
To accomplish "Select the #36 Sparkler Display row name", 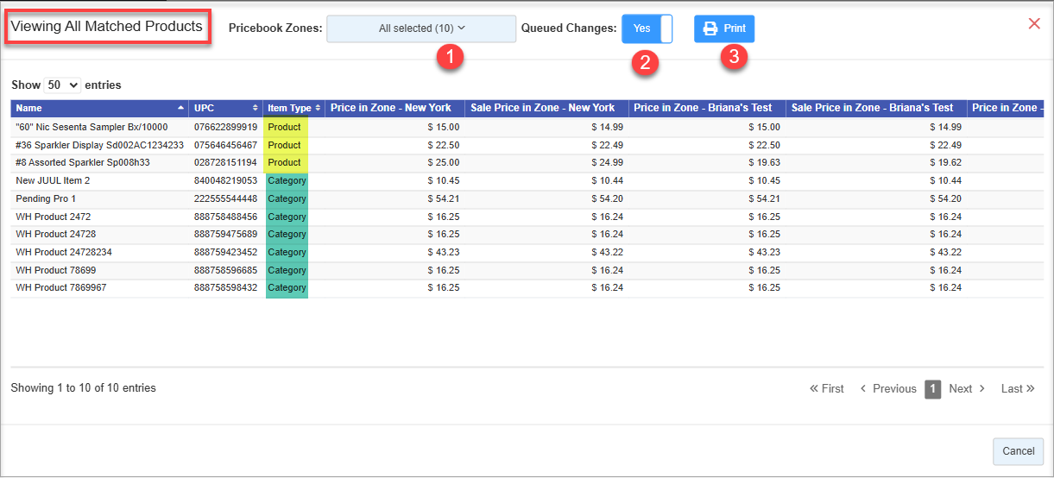I will 99,145.
